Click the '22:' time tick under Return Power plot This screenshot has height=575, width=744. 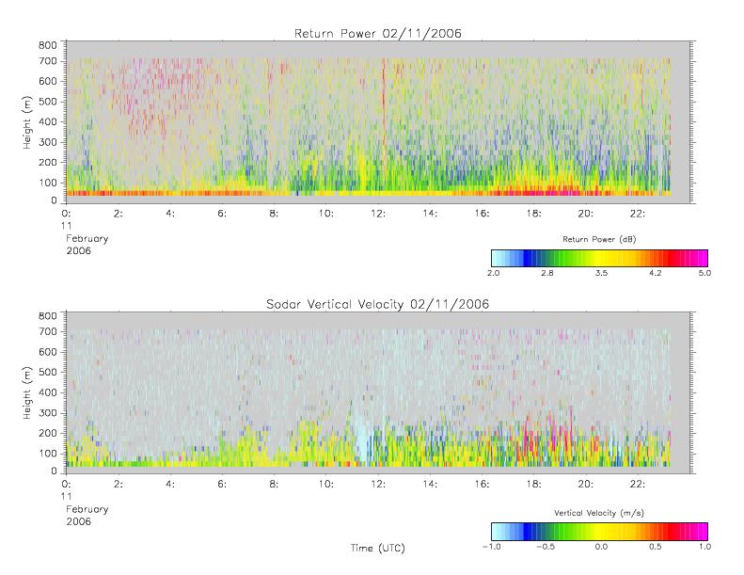coord(638,214)
